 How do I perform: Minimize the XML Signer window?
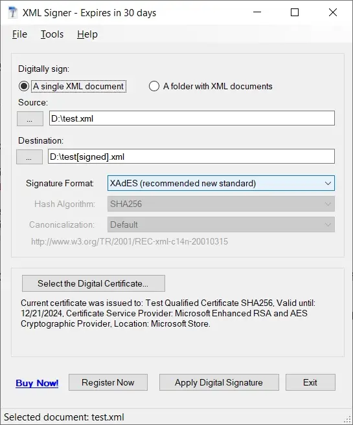coord(257,12)
